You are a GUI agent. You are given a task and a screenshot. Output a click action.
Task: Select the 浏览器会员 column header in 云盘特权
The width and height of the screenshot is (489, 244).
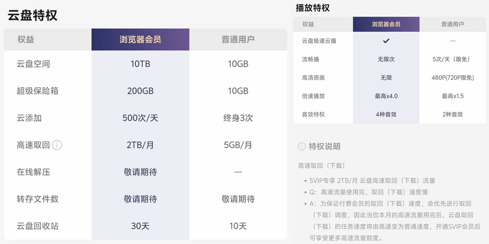140,39
